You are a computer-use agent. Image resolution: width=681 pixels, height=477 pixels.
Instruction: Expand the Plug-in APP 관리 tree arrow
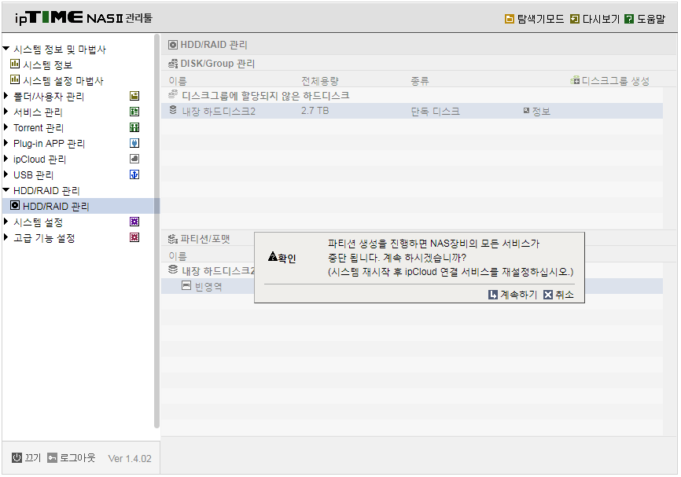coord(6,142)
